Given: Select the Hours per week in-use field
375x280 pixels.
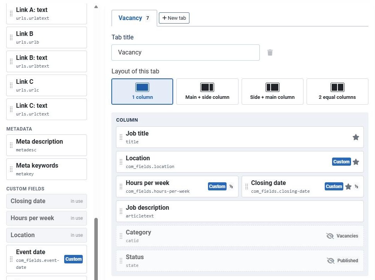Looking at the screenshot, I should coord(47,218).
